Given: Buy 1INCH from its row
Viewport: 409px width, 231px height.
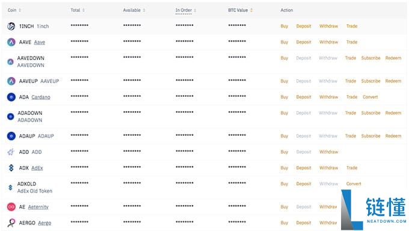Looking at the screenshot, I should click(284, 26).
